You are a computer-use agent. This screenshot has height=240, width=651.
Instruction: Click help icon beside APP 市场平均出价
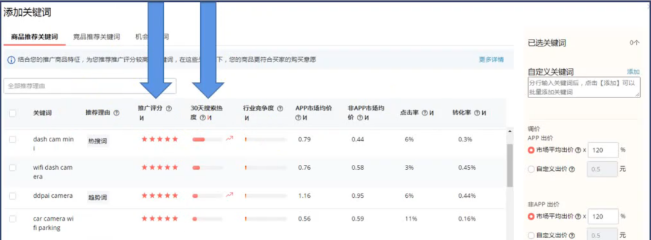tap(577, 150)
